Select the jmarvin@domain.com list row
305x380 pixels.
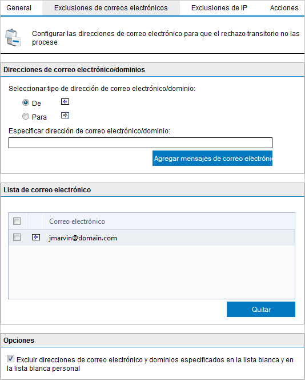point(152,237)
